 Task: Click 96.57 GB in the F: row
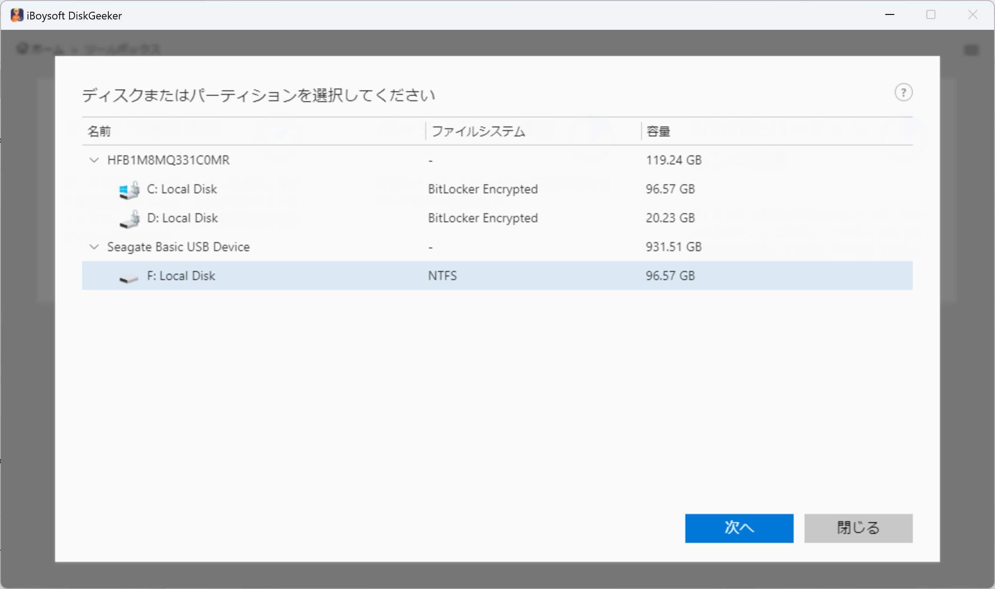670,276
